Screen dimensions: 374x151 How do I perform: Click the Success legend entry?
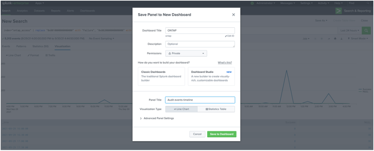[365, 89]
